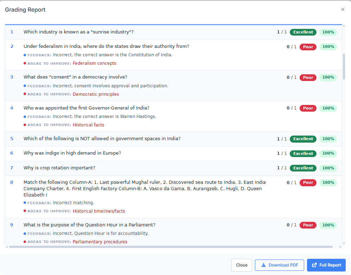This screenshot has width=351, height=275.
Task: Click the "Historical facts" improvement area
Action: tap(88, 125)
